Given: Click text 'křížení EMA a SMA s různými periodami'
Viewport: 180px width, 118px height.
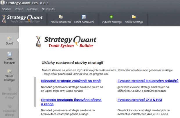Looking at the screenshot, I should coord(142,91).
